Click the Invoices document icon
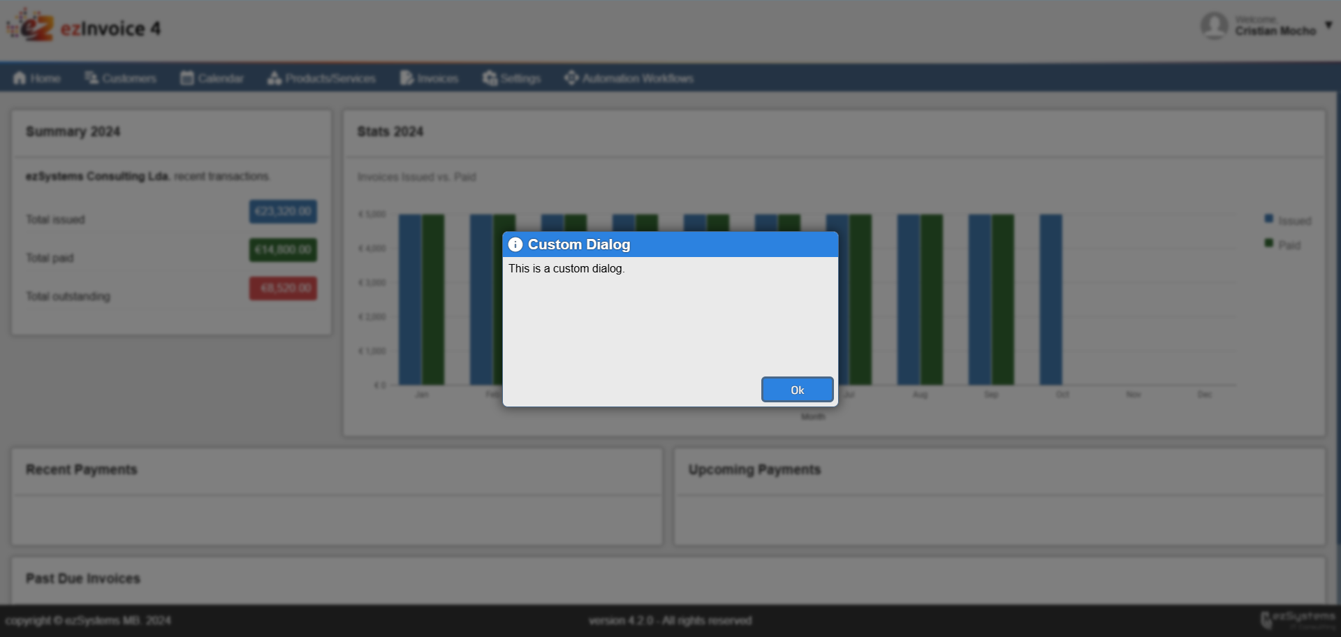 (x=406, y=78)
